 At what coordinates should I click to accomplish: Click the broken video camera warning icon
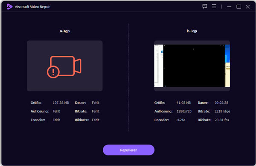click(x=64, y=67)
